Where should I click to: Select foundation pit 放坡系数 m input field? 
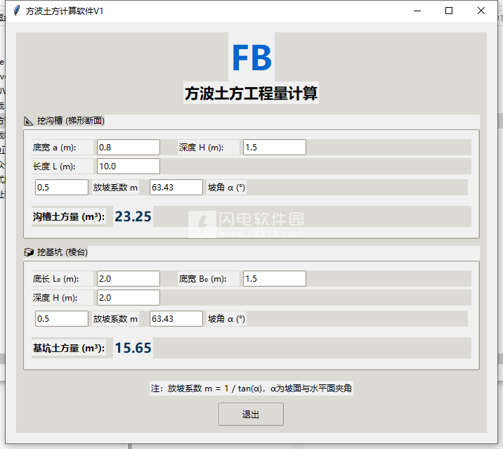pos(62,319)
